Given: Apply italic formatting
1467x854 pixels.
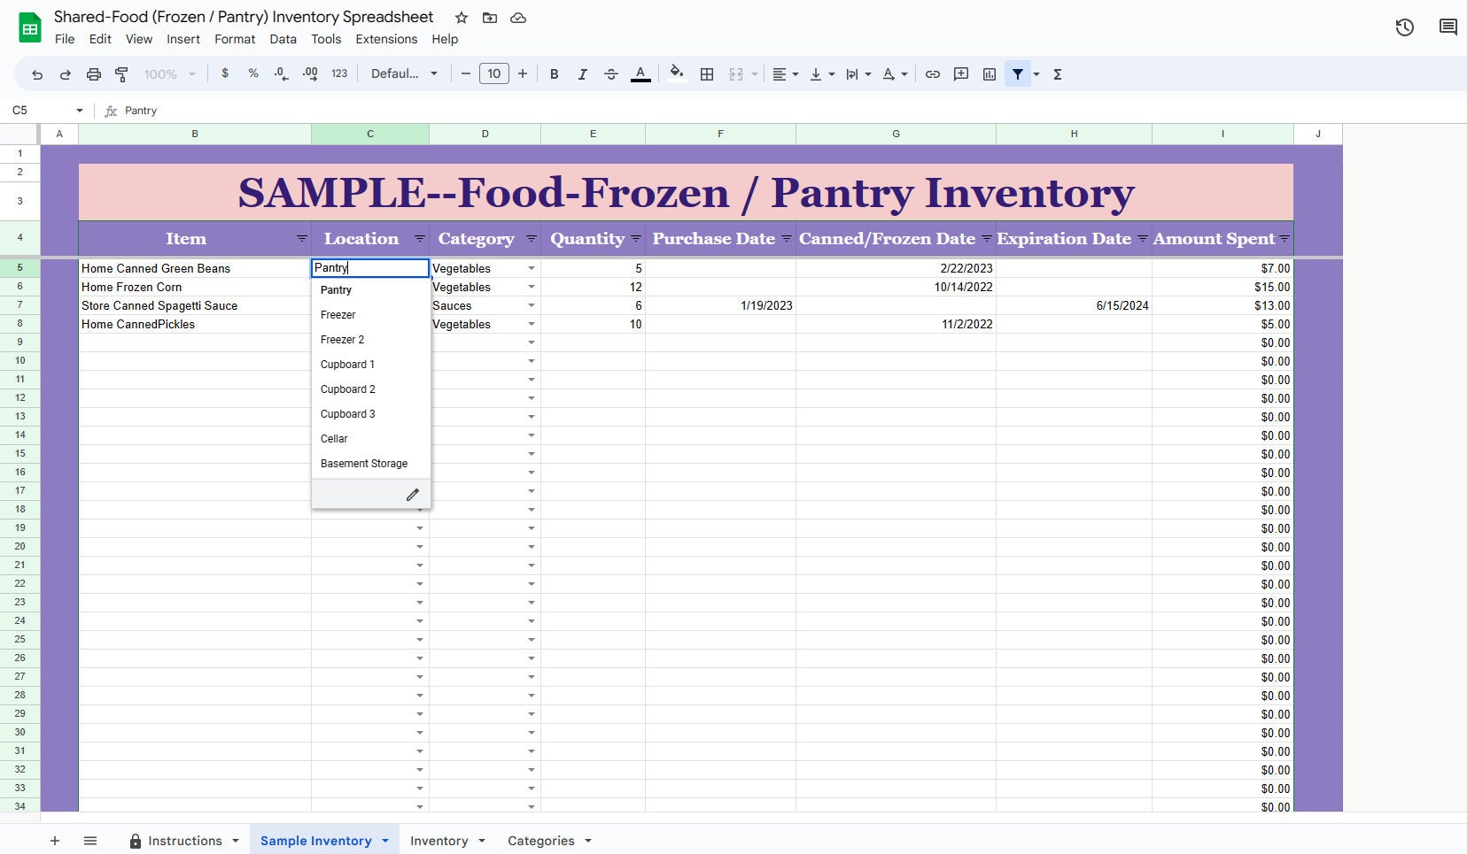Looking at the screenshot, I should tap(583, 74).
